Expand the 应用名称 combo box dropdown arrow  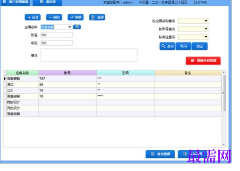click(x=70, y=27)
